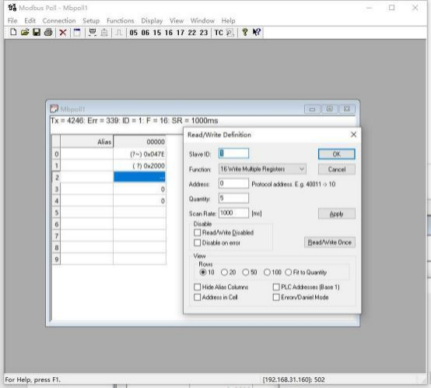Click row header 9 in the table
This screenshot has width=431, height=388.
point(56,259)
